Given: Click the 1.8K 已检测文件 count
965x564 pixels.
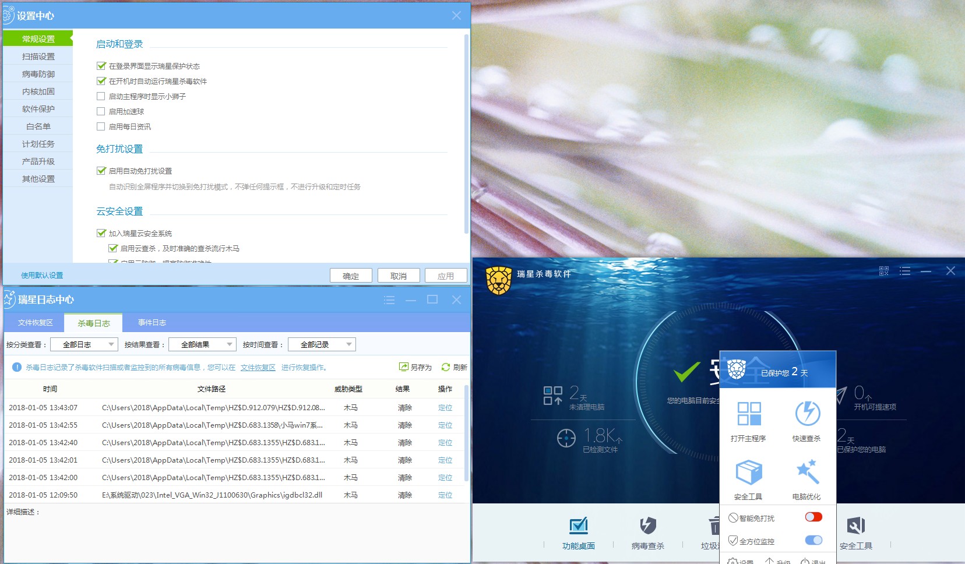Looking at the screenshot, I should (603, 435).
